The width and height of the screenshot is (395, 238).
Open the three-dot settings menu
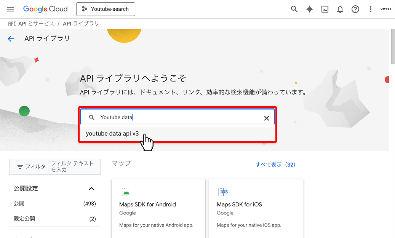coord(370,9)
